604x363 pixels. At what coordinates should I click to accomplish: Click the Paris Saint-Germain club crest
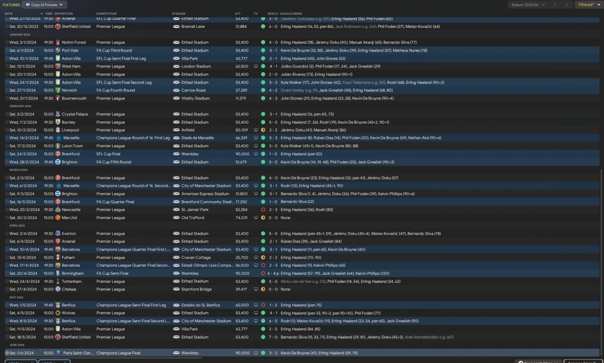pos(58,353)
